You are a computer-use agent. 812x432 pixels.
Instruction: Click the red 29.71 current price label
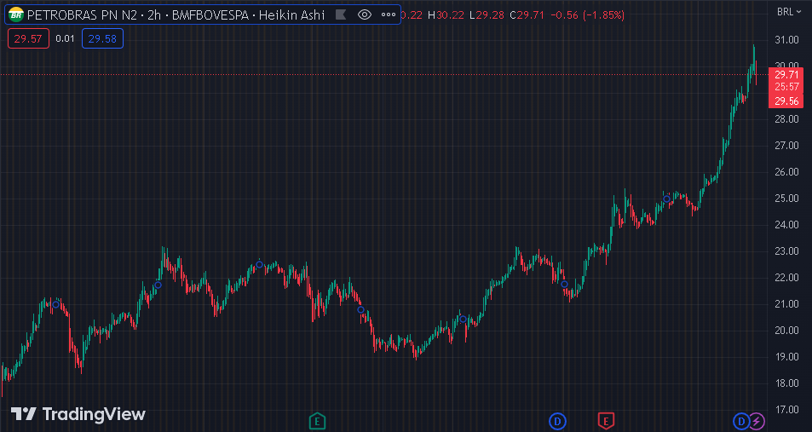click(786, 75)
